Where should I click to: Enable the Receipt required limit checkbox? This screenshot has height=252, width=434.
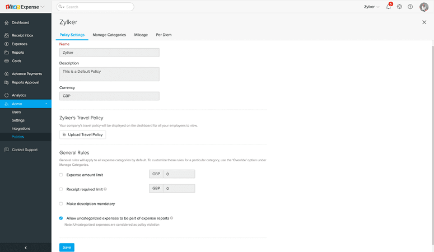click(x=61, y=189)
